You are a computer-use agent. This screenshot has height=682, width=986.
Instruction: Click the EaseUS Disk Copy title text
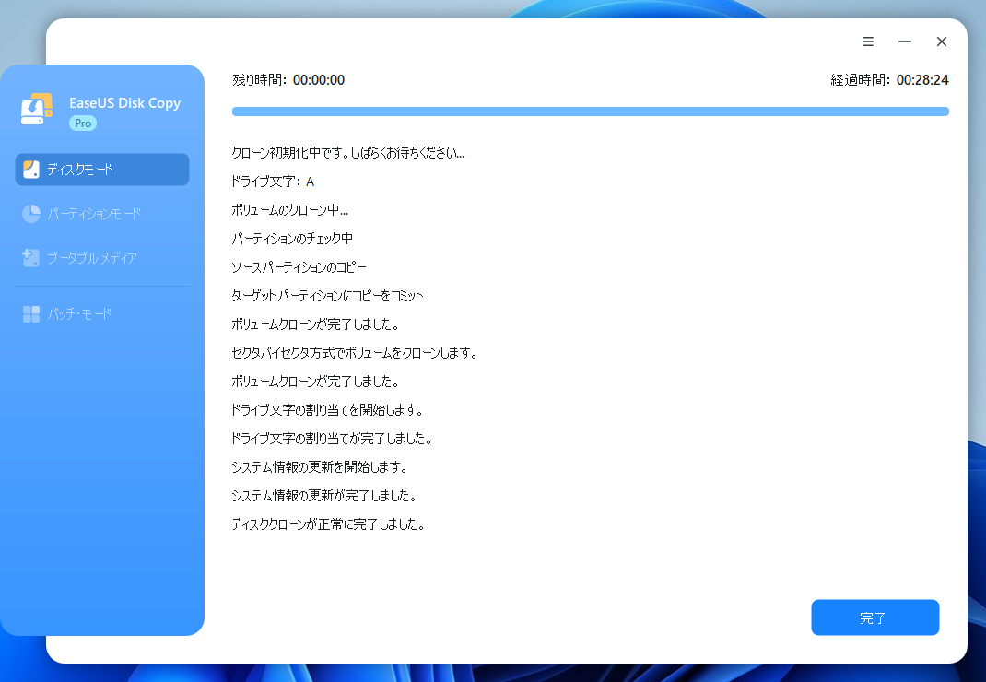tap(125, 103)
